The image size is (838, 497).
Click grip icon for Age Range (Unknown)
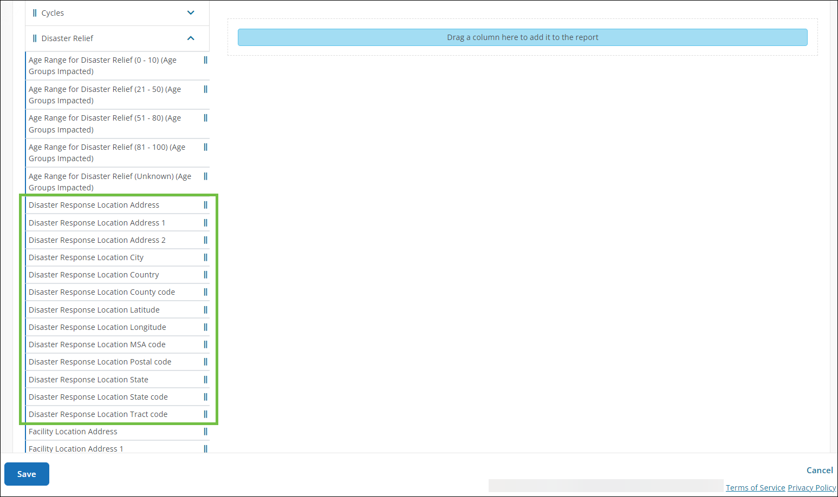pos(205,176)
